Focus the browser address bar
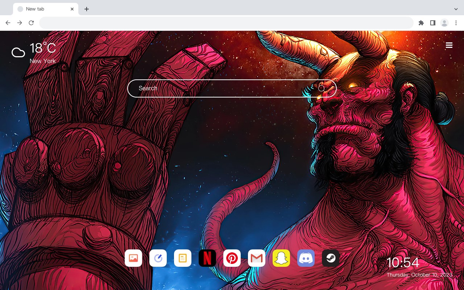464x290 pixels. coord(226,23)
